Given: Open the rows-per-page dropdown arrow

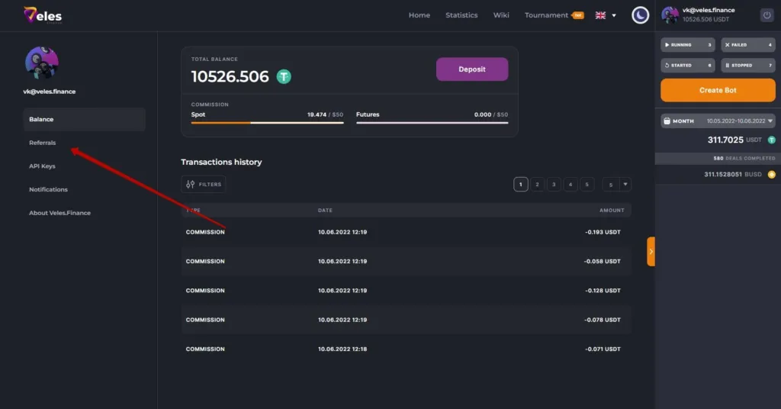Looking at the screenshot, I should tap(625, 184).
